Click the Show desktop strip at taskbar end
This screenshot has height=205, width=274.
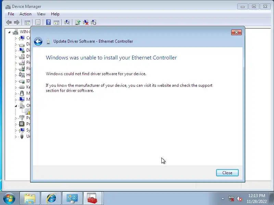[x=272, y=199]
